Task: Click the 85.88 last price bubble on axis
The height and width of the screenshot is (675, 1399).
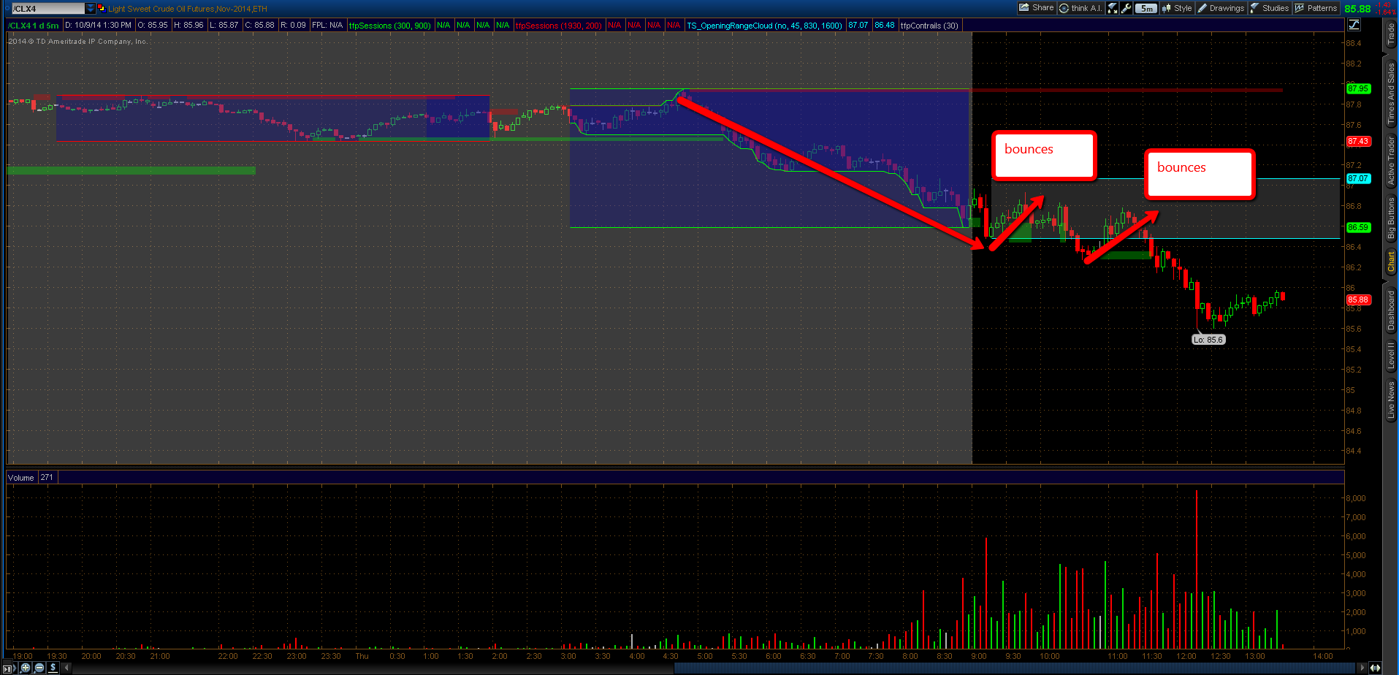Action: [1358, 300]
